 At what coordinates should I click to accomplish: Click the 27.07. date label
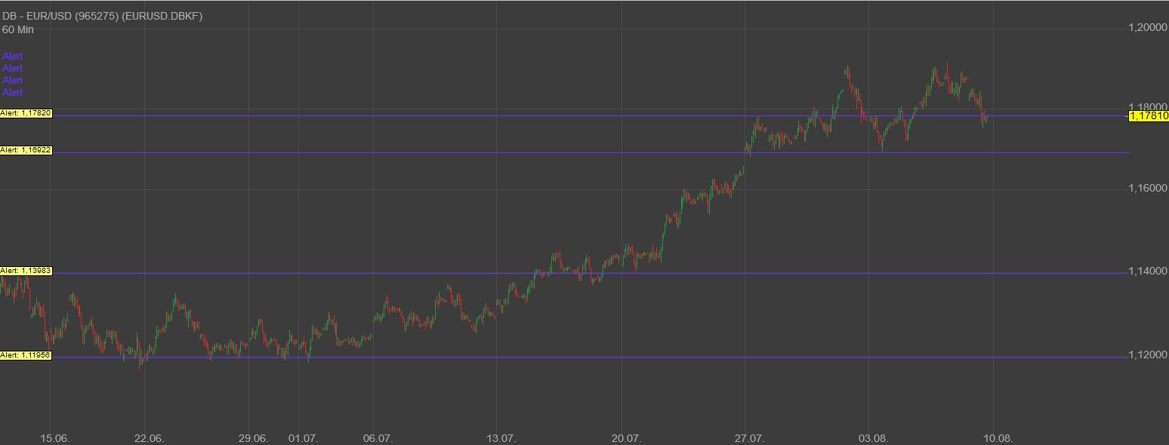749,438
